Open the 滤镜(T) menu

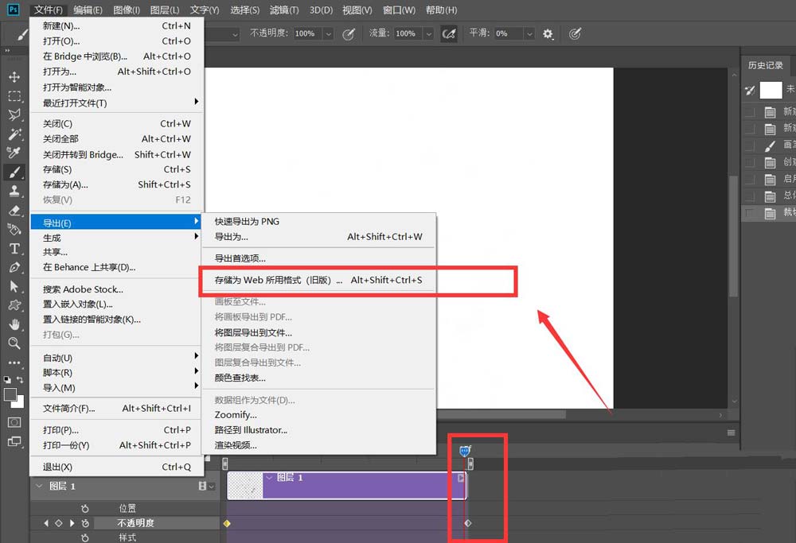click(284, 10)
